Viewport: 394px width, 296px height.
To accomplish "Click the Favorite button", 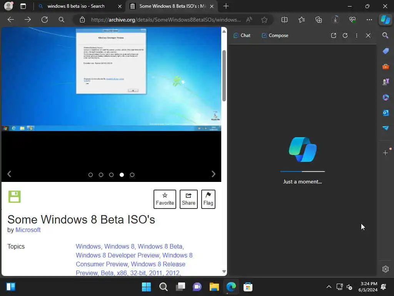I will click(x=165, y=199).
